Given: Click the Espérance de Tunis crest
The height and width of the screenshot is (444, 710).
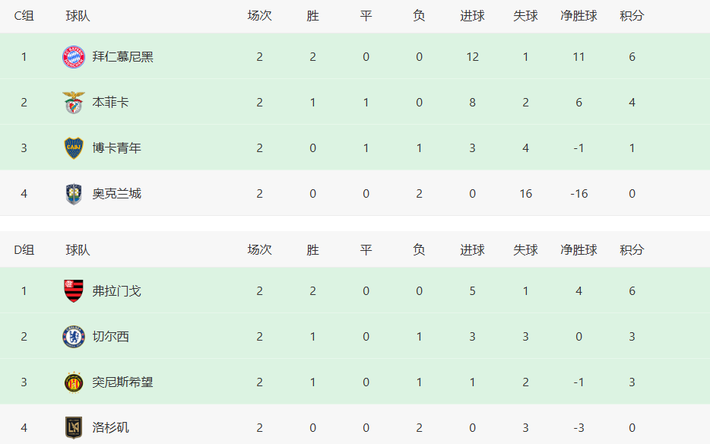Looking at the screenshot, I should (x=73, y=382).
